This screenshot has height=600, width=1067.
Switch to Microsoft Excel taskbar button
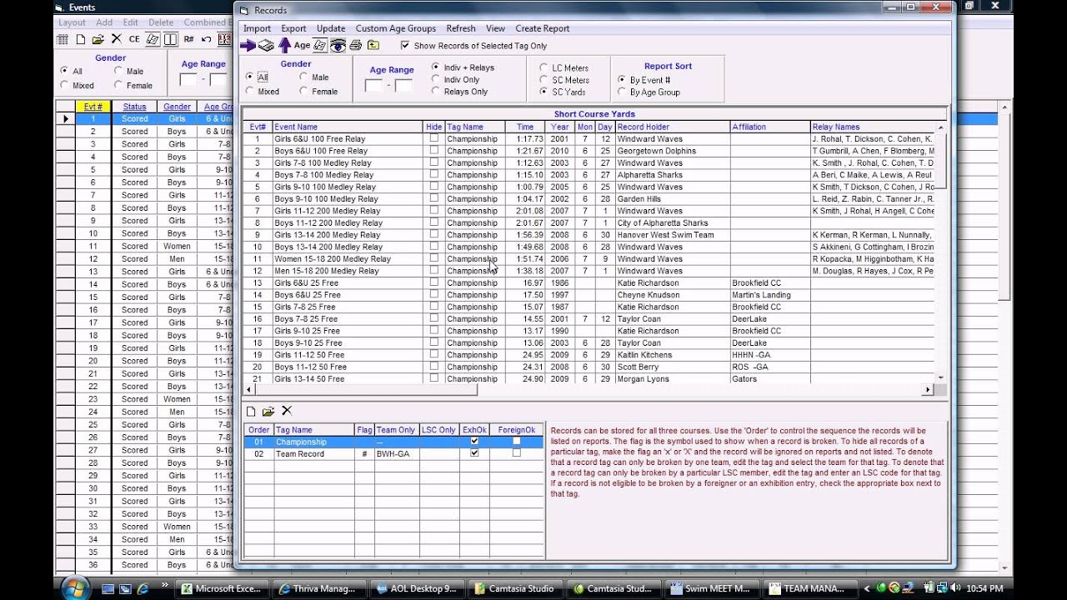tap(223, 588)
